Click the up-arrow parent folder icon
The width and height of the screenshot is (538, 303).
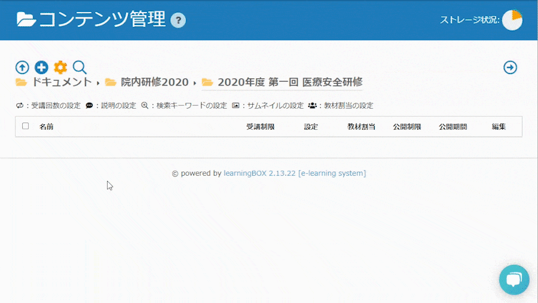(22, 68)
